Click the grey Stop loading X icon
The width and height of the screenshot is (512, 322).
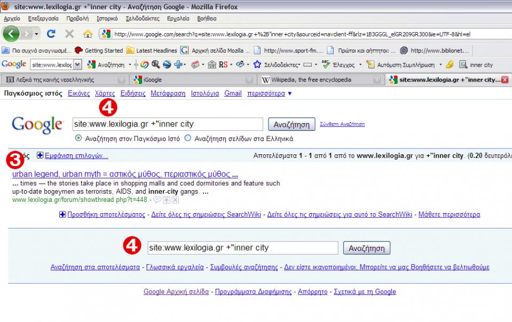(x=69, y=34)
